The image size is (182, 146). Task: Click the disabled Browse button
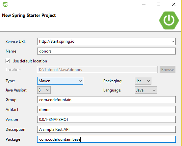click(168, 70)
